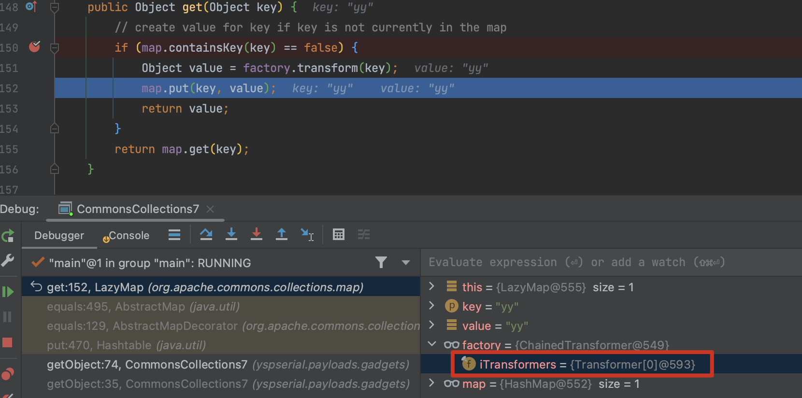Expand the 'key' variable node
802x398 pixels.
(432, 306)
